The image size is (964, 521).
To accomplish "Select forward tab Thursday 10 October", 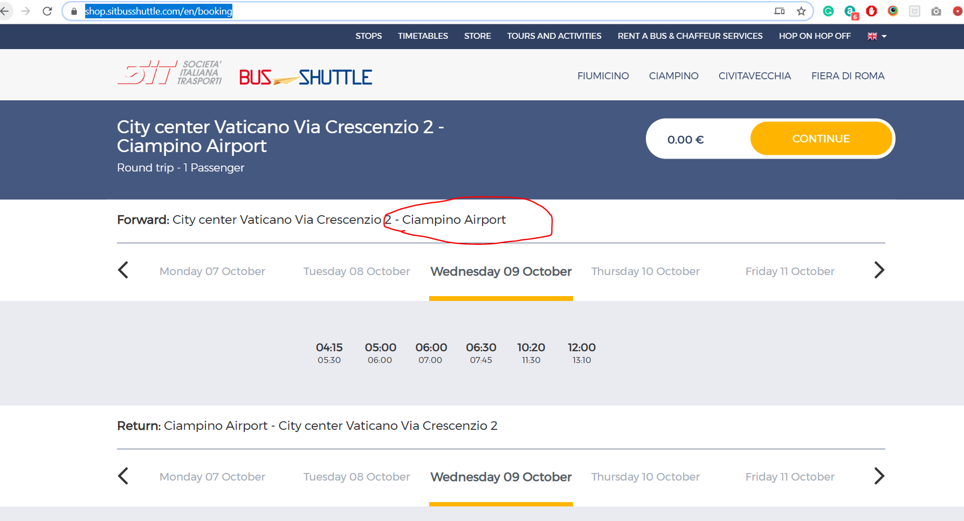I will coord(645,271).
